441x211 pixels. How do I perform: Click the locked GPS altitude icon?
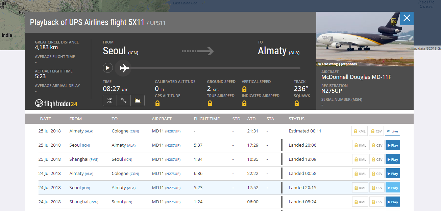pos(157,103)
